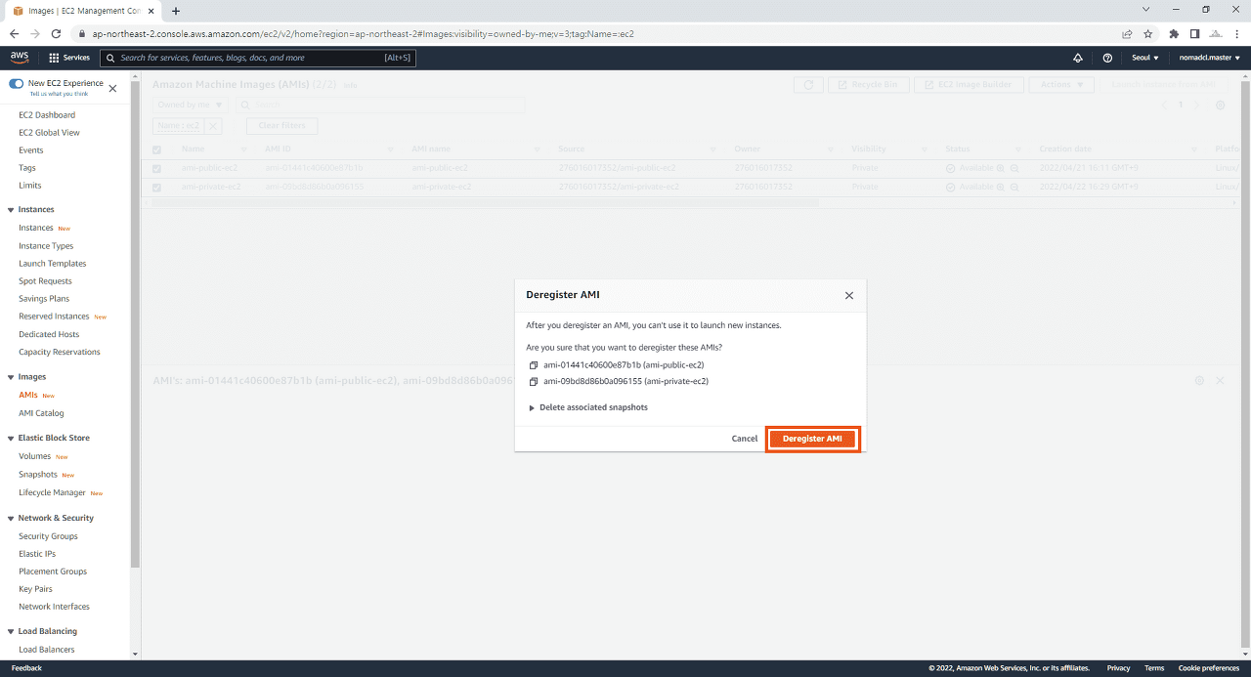Collapse the Elastic Block Store section
Image resolution: width=1251 pixels, height=677 pixels.
[x=11, y=439]
